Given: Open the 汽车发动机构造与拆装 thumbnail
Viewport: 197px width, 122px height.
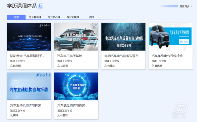Looking at the screenshot, I should [x=29, y=86].
